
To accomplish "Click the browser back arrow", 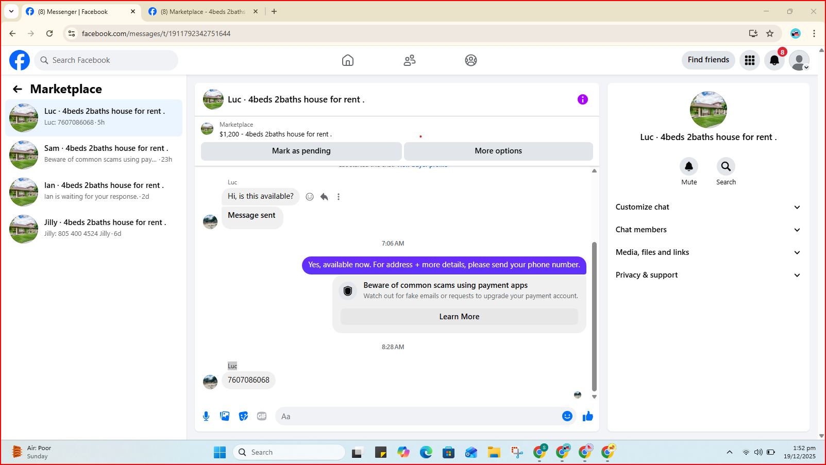I will 12,33.
